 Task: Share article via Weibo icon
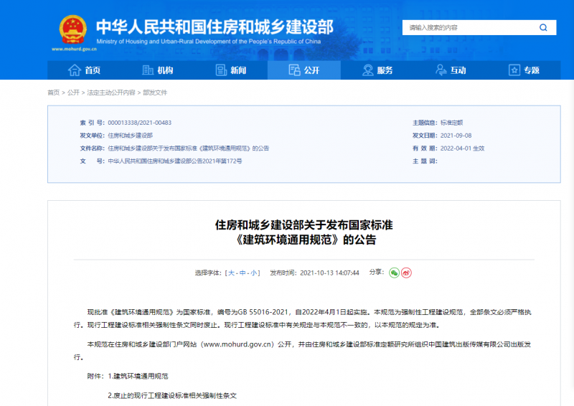pyautogui.click(x=406, y=273)
